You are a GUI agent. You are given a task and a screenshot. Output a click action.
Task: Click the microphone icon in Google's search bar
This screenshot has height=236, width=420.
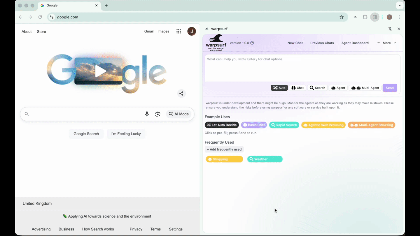(x=147, y=114)
